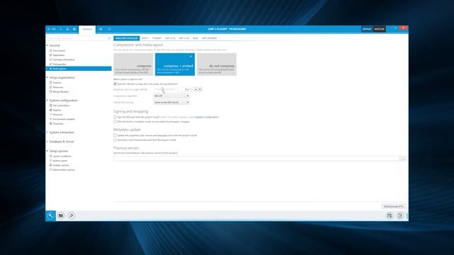Choose the compress + embed layout tile
Image resolution: width=454 pixels, height=255 pixels.
tap(175, 64)
